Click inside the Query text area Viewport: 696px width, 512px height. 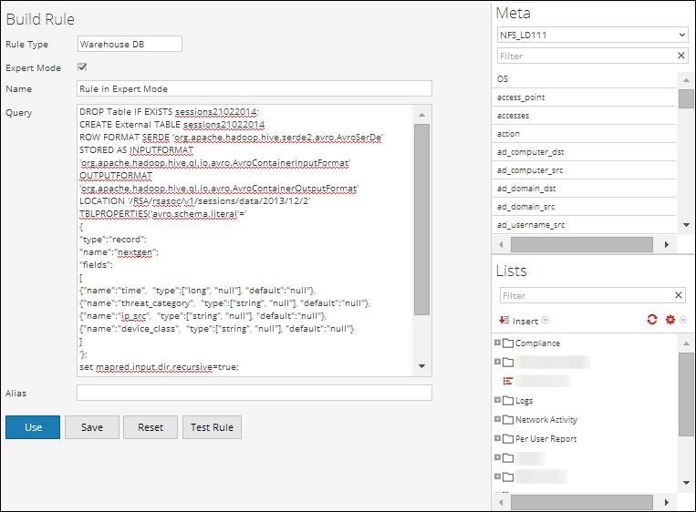245,241
